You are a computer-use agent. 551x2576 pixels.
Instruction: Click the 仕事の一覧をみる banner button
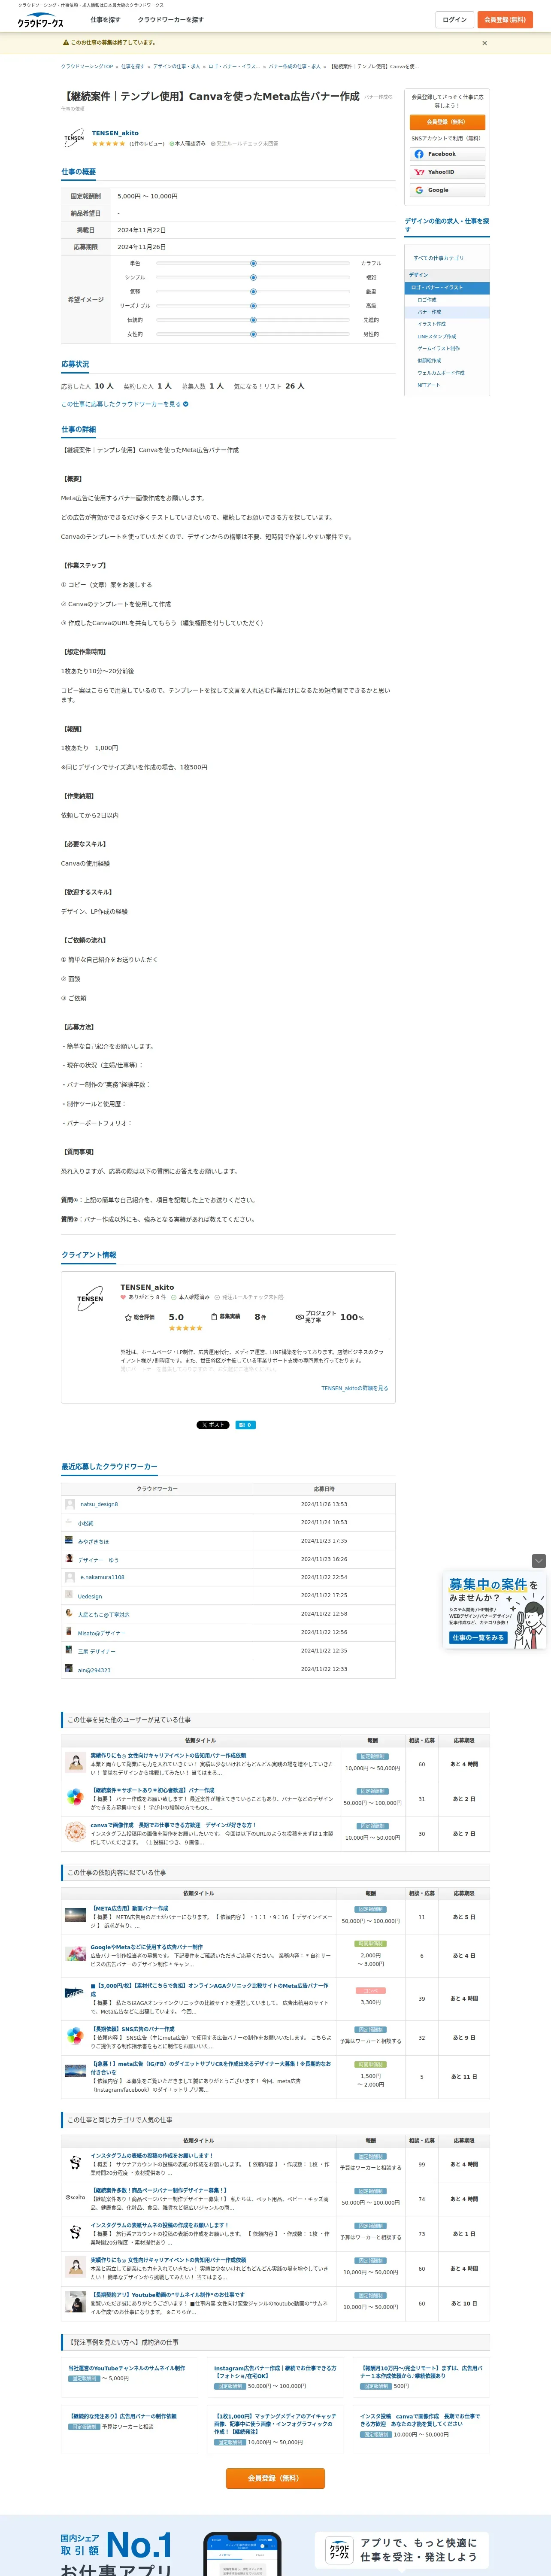point(477,1638)
